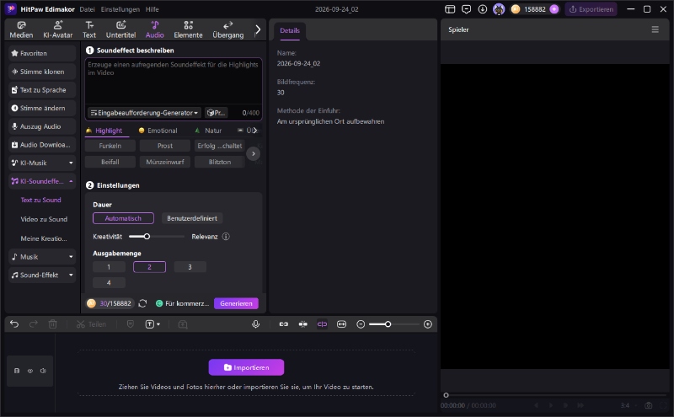The width and height of the screenshot is (674, 417).
Task: Zoom out timeline with minus icon
Action: tap(361, 324)
